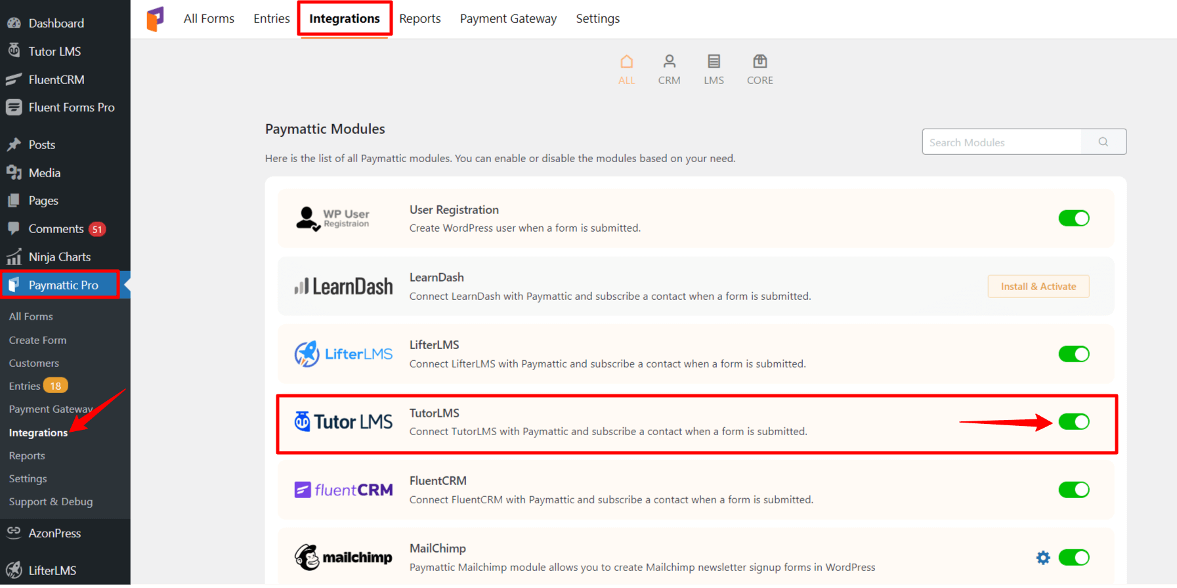This screenshot has height=588, width=1177.
Task: Click the LifterLMS sidebar rocket icon
Action: [14, 570]
